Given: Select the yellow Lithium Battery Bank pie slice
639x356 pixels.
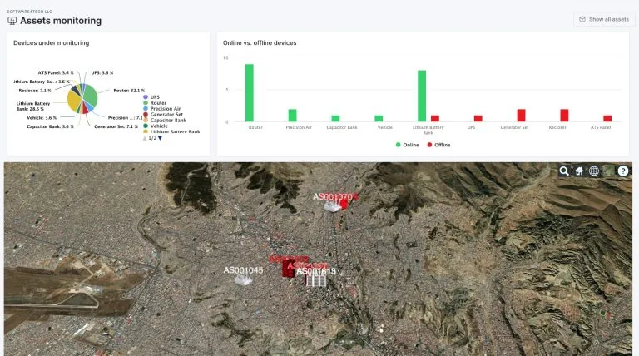Looking at the screenshot, I should point(73,101).
